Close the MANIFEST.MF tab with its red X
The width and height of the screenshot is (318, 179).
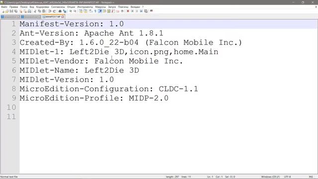click(63, 16)
